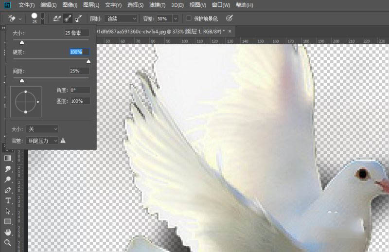Open the 滤镜(T) menu

pos(157,5)
